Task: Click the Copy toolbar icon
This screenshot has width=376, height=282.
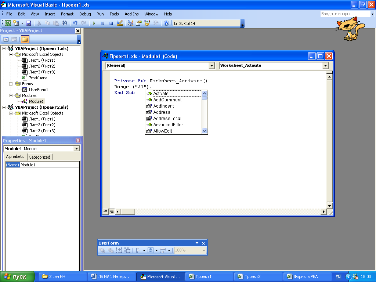Action: coord(47,23)
